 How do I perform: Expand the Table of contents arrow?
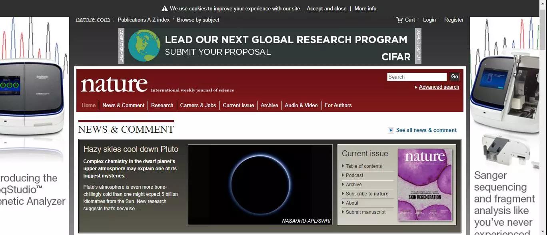[343, 166]
